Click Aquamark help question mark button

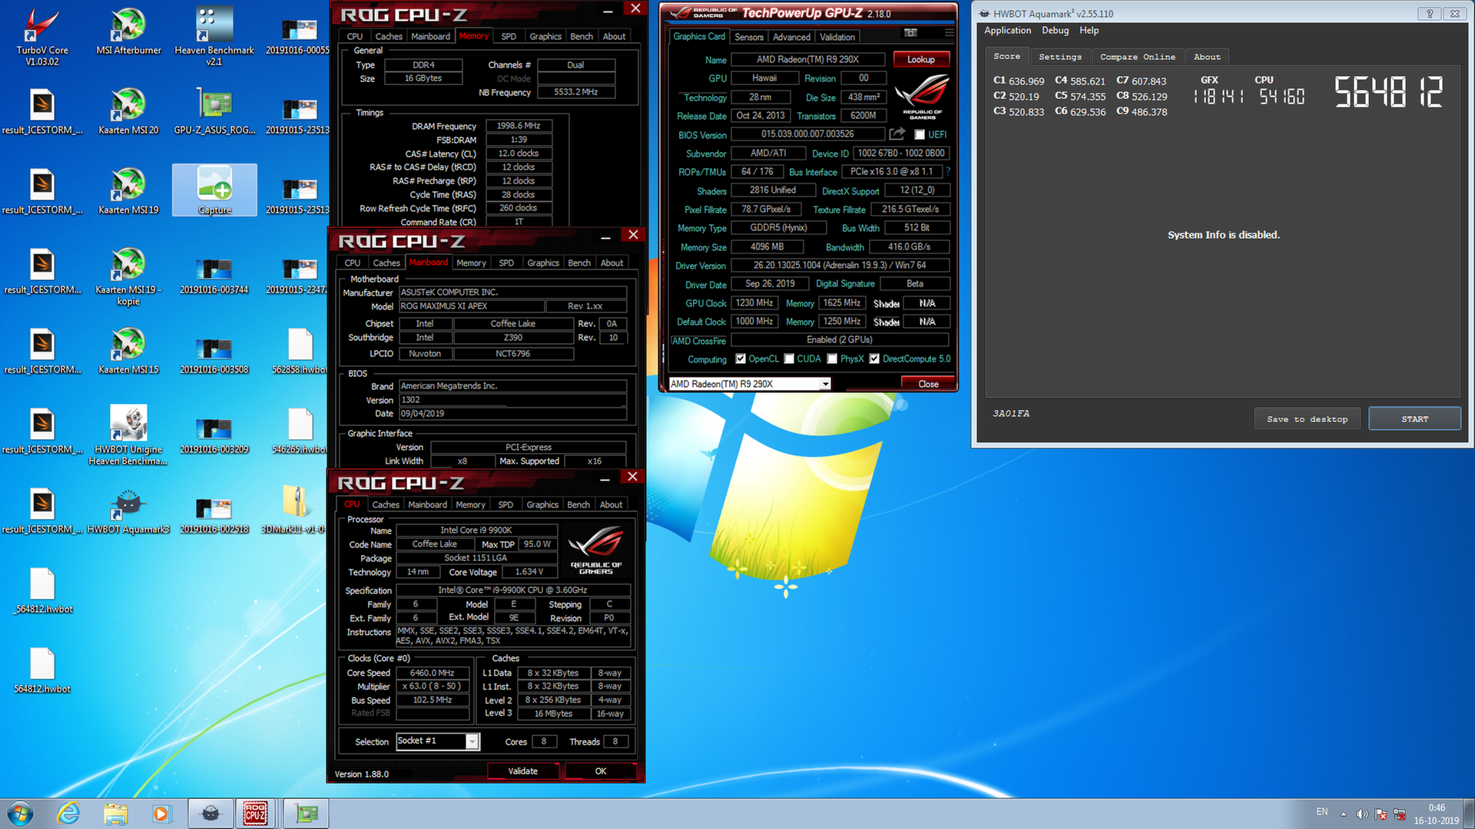point(1429,14)
